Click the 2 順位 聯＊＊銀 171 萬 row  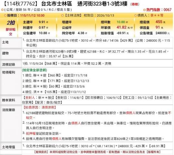pyautogui.click(x=56, y=81)
